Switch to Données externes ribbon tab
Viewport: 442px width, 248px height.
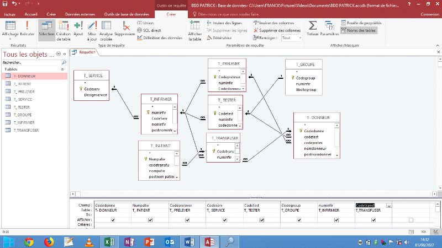pyautogui.click(x=80, y=14)
